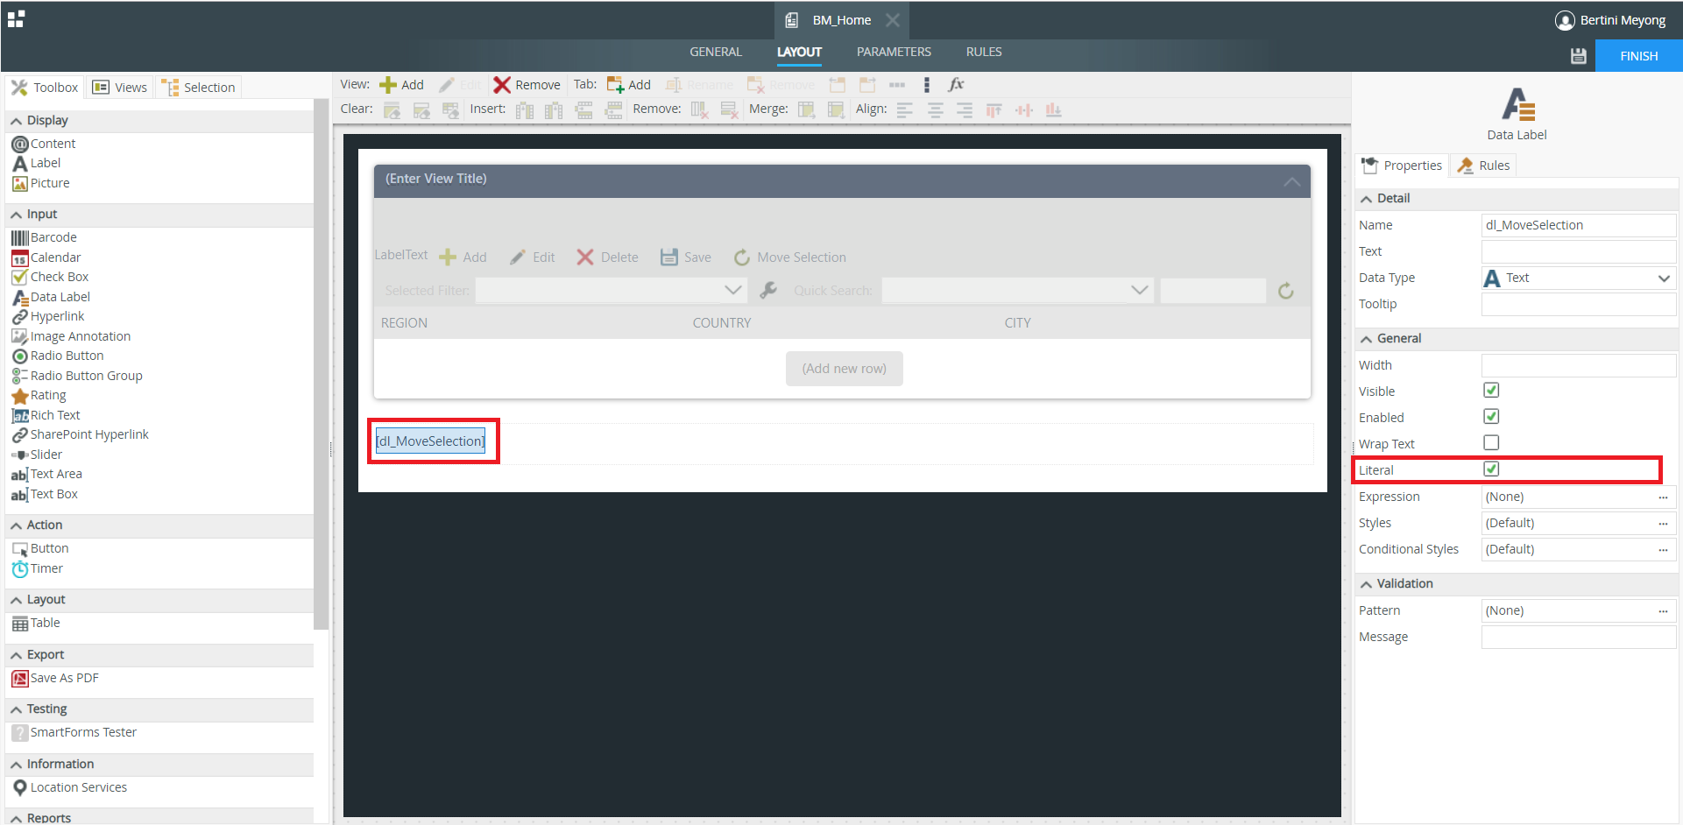Select the Rating star control

(47, 395)
